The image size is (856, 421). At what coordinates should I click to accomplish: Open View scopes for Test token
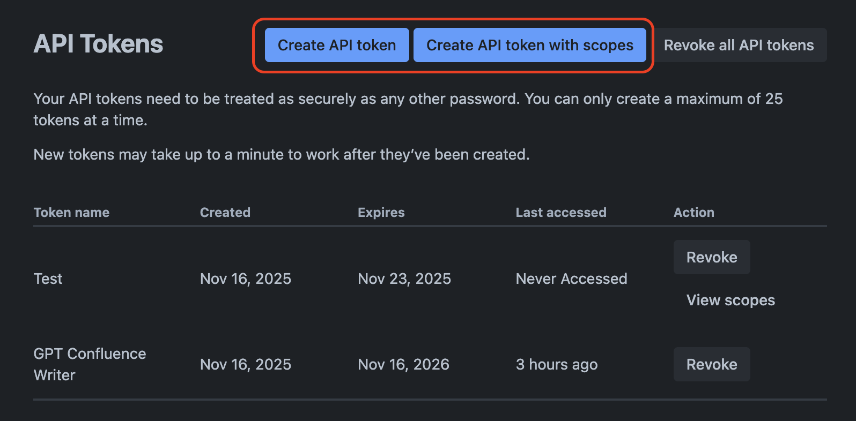pyautogui.click(x=730, y=300)
